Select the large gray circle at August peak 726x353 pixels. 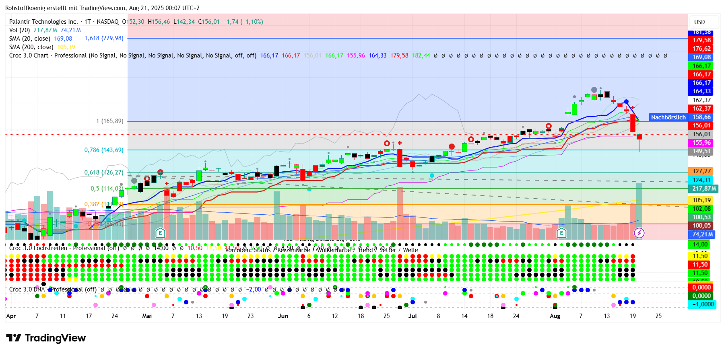tap(594, 90)
